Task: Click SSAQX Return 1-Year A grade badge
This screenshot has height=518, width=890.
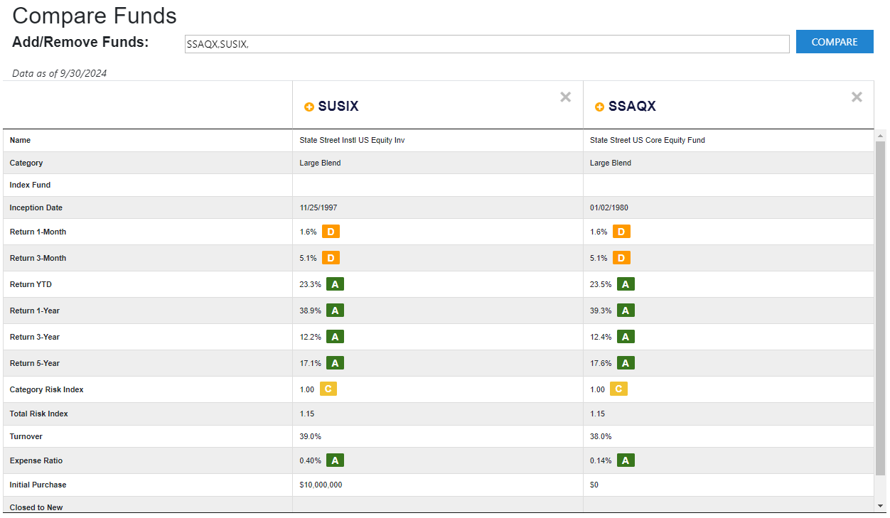Action: 626,311
